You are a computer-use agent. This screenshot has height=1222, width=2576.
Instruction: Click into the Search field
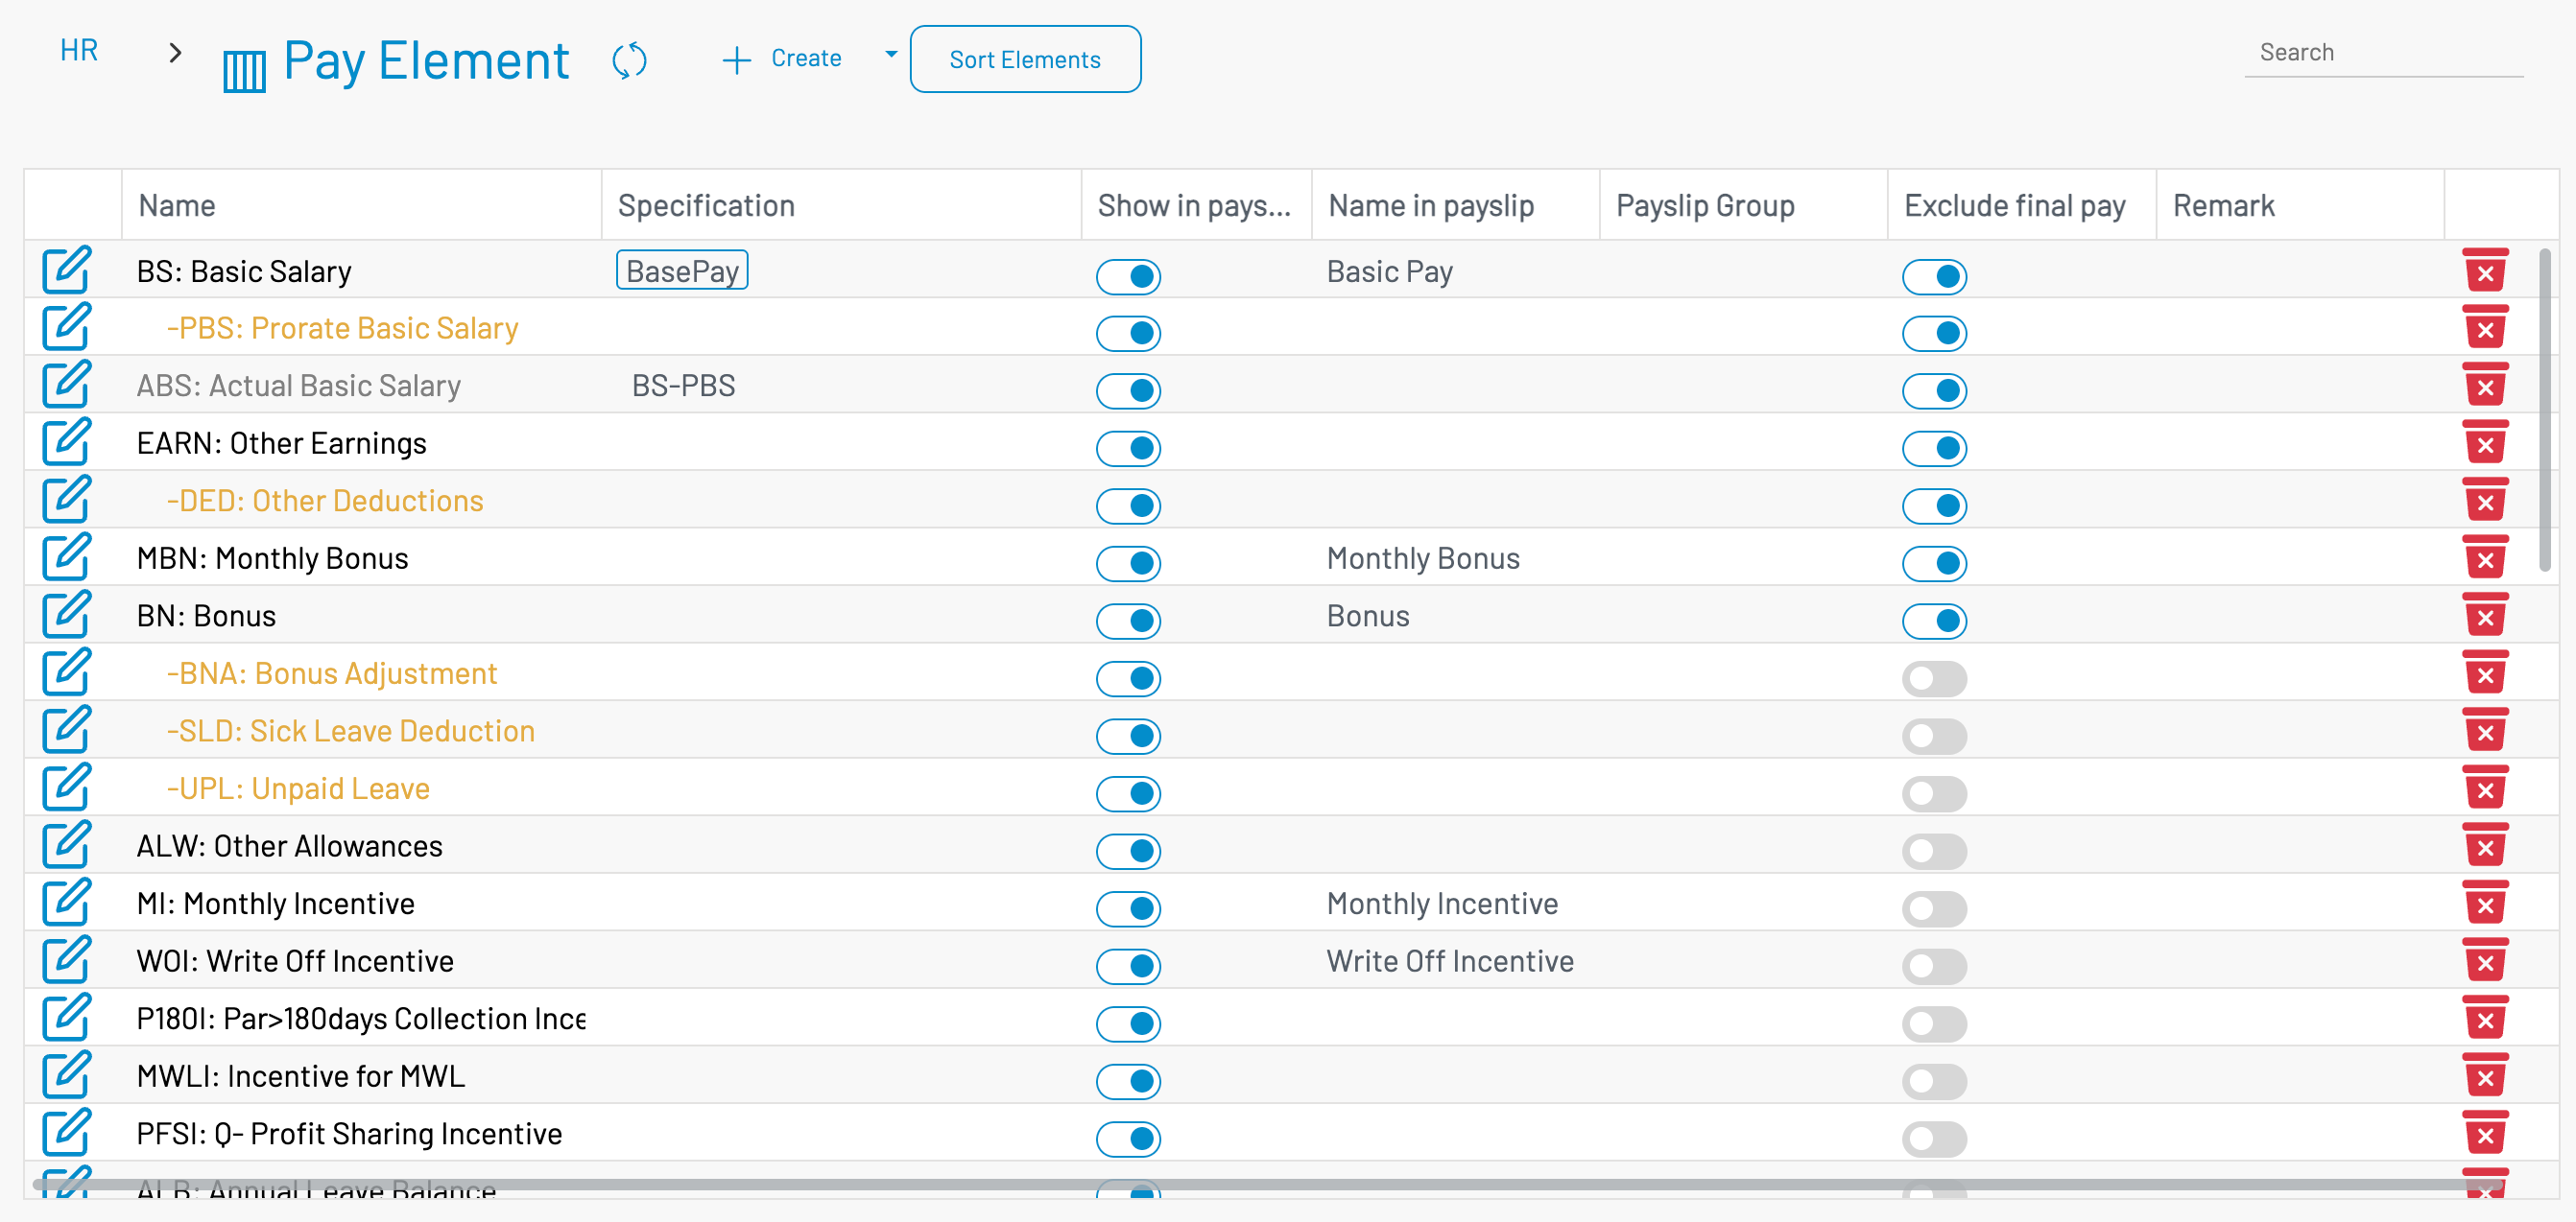point(2382,53)
